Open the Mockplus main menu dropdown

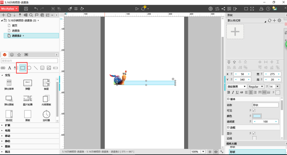pos(9,9)
